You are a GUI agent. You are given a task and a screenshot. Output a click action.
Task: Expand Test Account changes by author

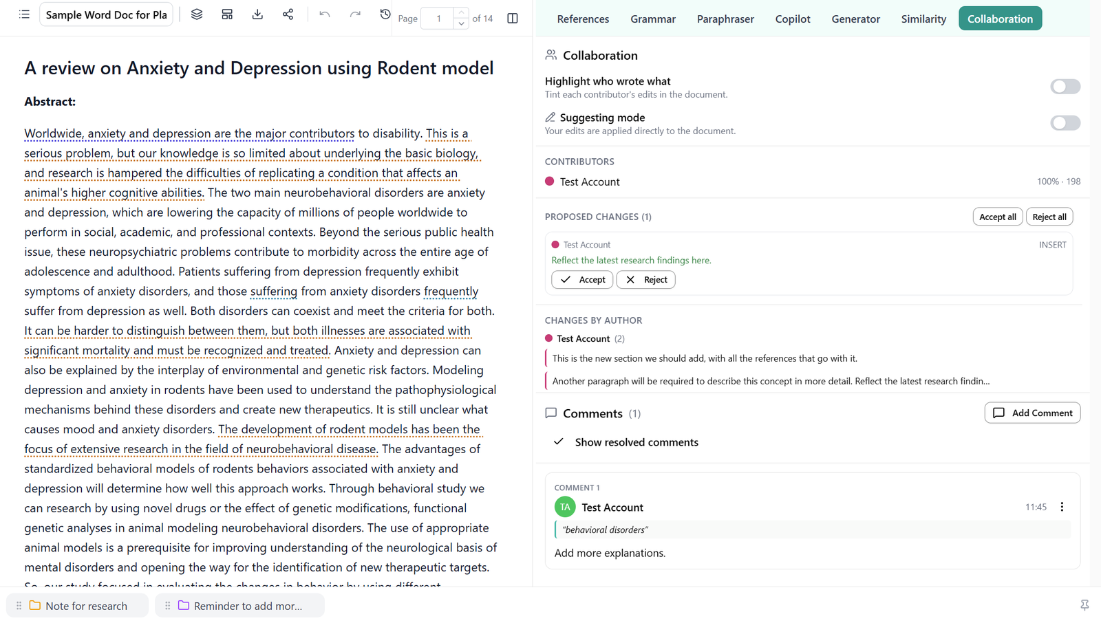585,338
